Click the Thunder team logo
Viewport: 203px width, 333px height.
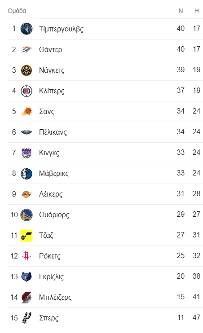pos(26,49)
